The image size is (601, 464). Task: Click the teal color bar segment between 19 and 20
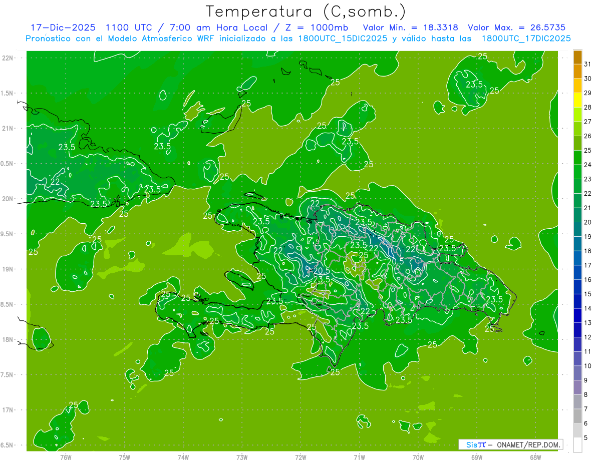point(577,229)
